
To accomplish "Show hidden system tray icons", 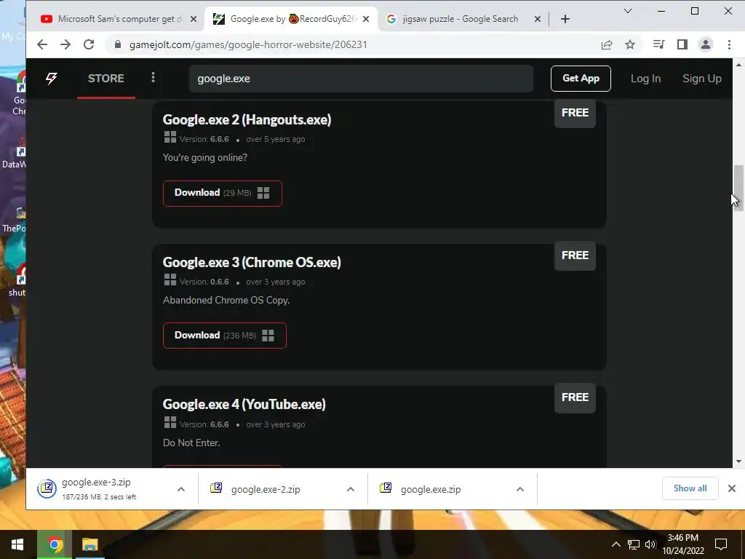I will pyautogui.click(x=615, y=544).
